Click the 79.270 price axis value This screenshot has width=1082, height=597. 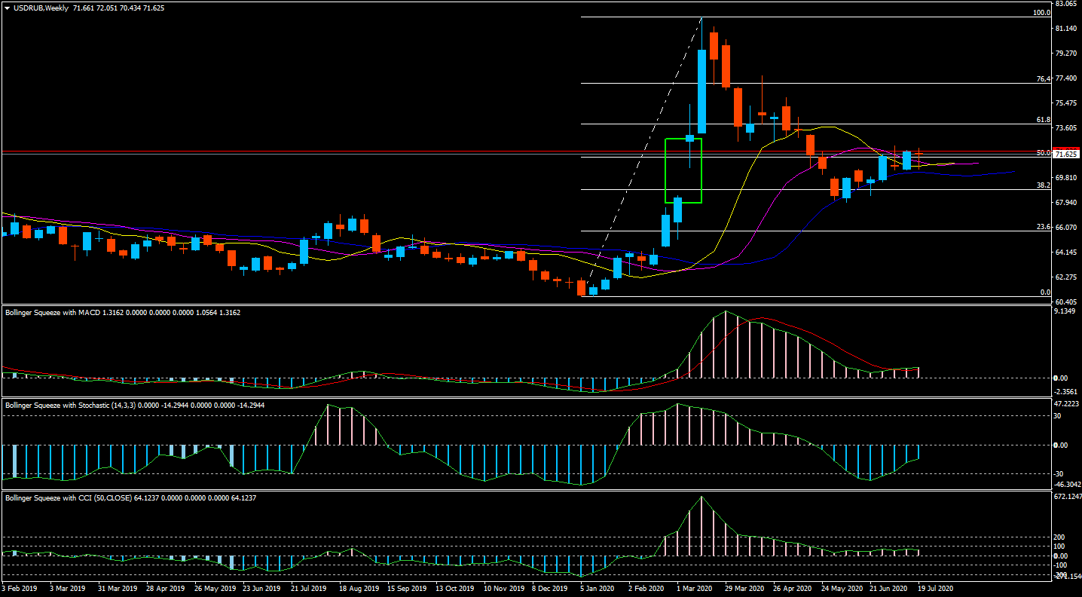(1065, 53)
